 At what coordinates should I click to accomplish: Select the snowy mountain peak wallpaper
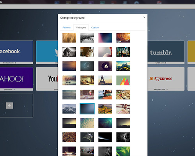click(69, 109)
